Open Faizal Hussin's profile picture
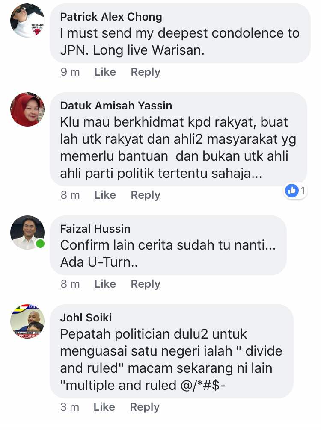 point(27,233)
